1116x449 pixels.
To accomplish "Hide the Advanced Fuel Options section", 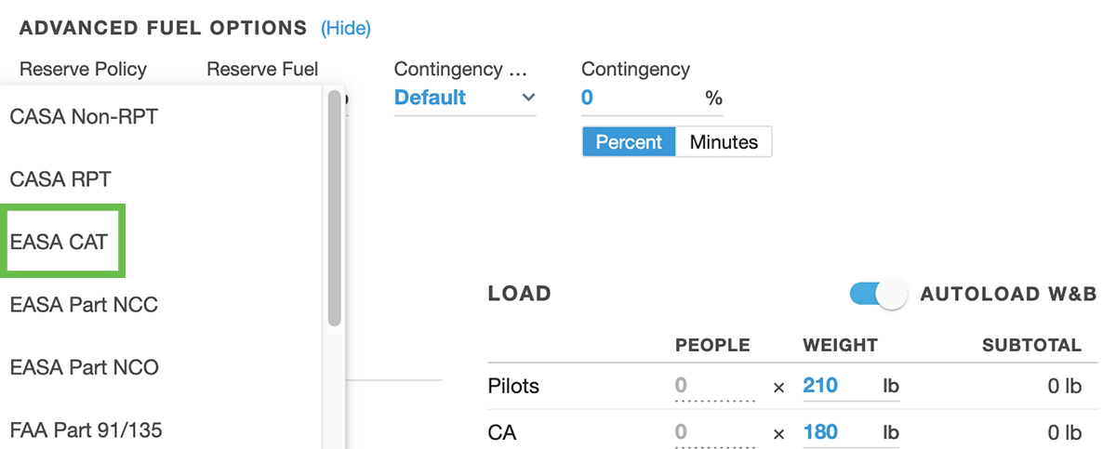I will [x=346, y=29].
